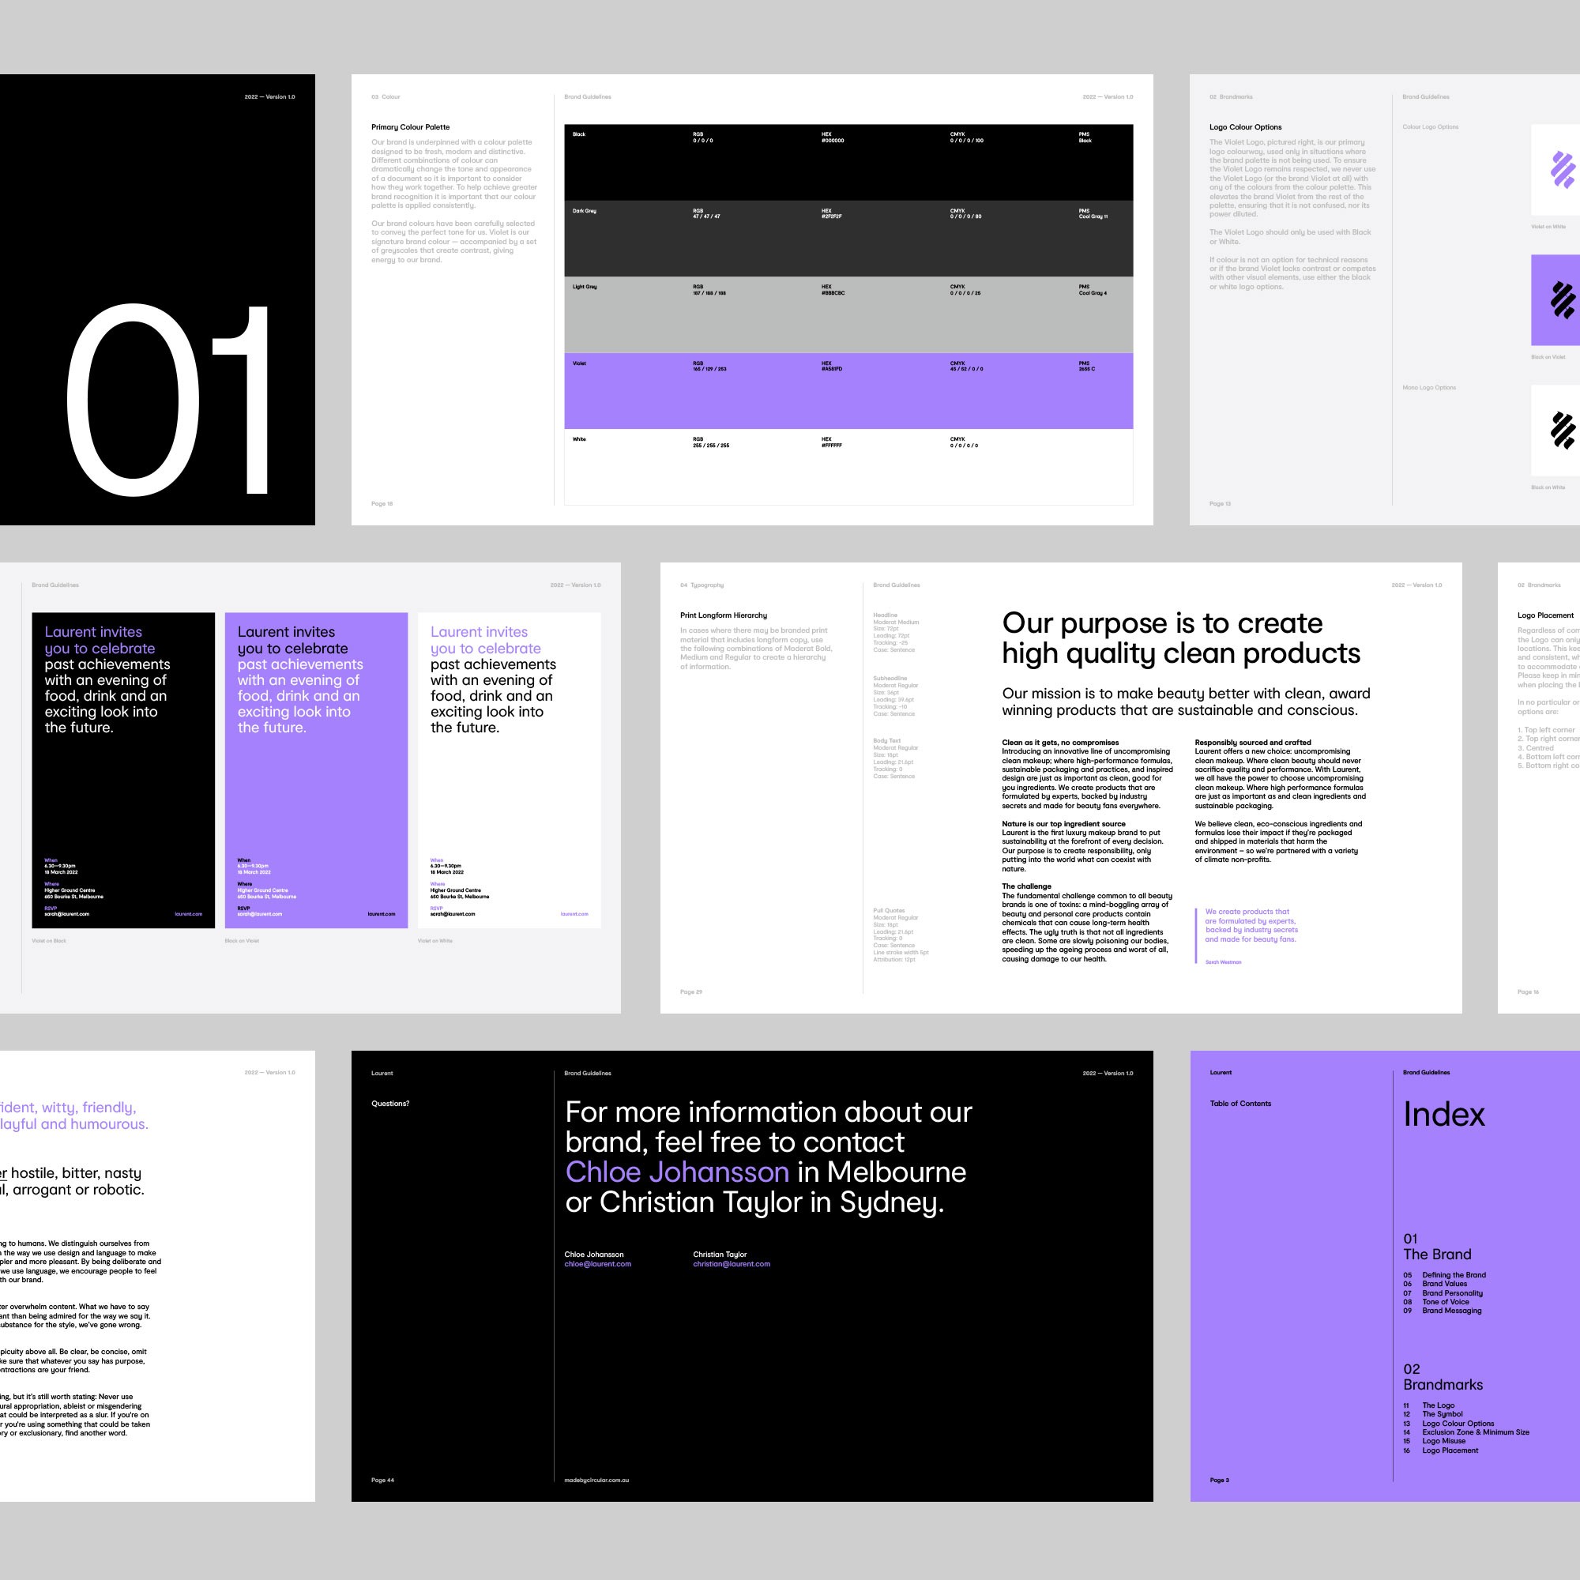Click 'The Brand' section title in the index
Screen dimensions: 1580x1580
coord(1437,1255)
